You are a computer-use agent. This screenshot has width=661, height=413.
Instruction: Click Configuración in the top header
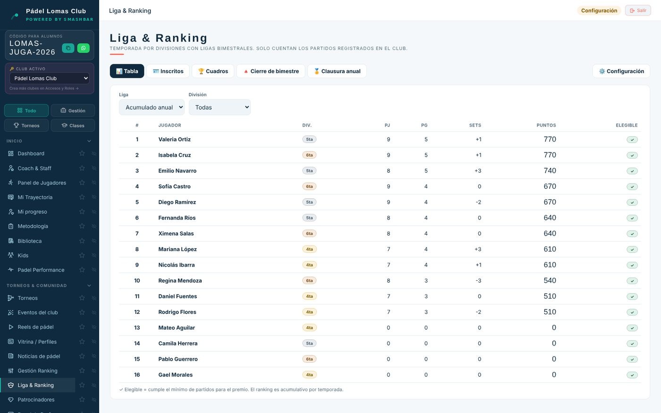coord(599,10)
